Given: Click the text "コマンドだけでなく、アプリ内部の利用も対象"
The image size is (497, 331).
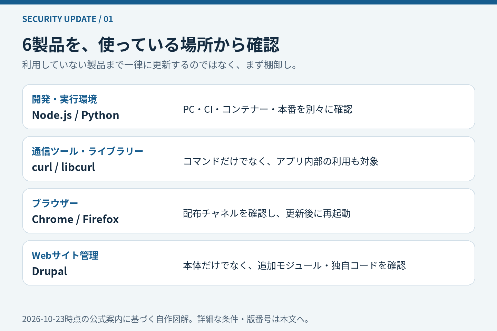Looking at the screenshot, I should coord(281,161).
